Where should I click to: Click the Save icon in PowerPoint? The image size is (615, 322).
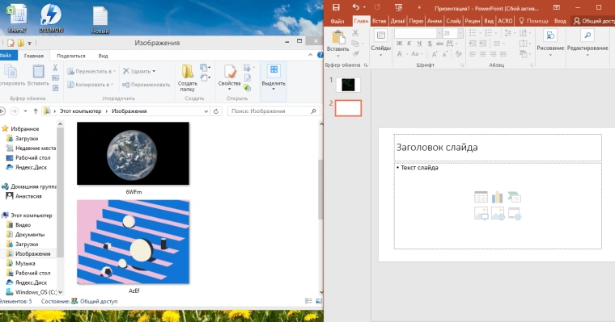(336, 7)
